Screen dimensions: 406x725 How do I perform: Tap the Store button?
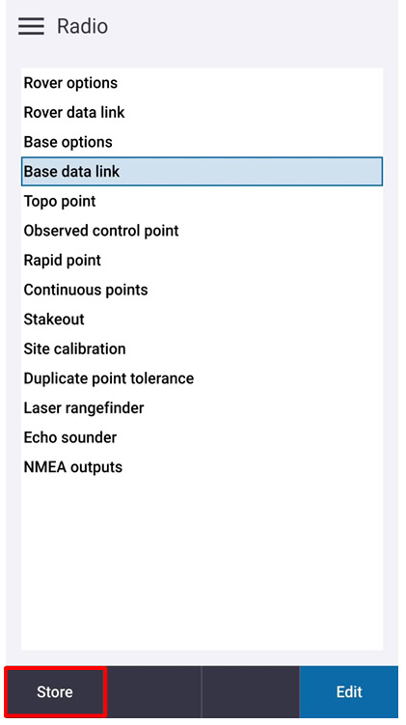[x=55, y=692]
